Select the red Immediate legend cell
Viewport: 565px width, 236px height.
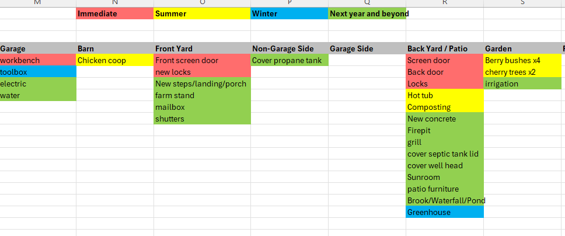[114, 13]
